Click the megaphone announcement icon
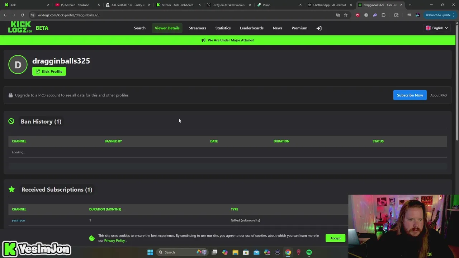 tap(203, 40)
